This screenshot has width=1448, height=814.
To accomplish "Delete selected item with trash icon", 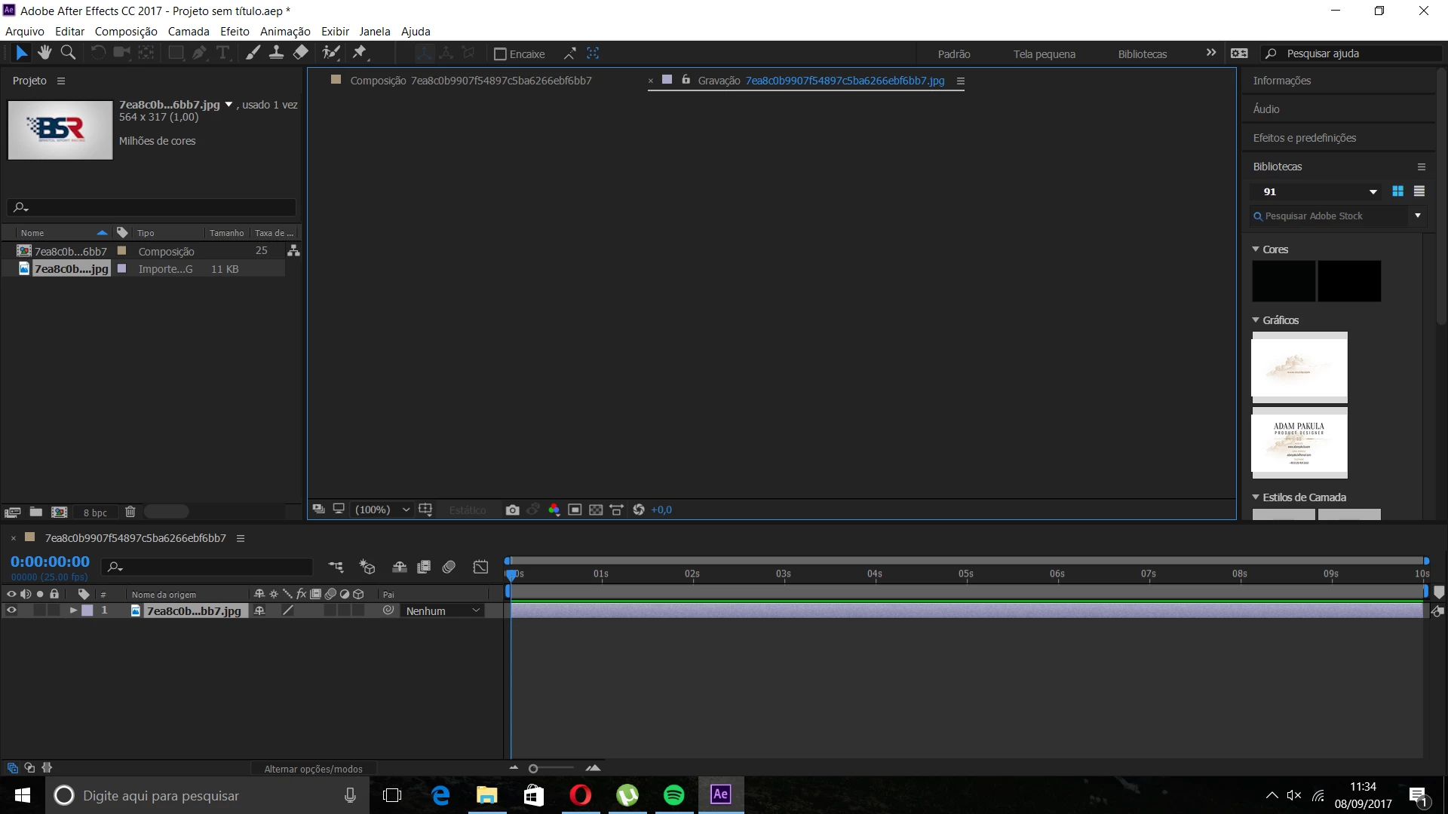I will tap(130, 512).
